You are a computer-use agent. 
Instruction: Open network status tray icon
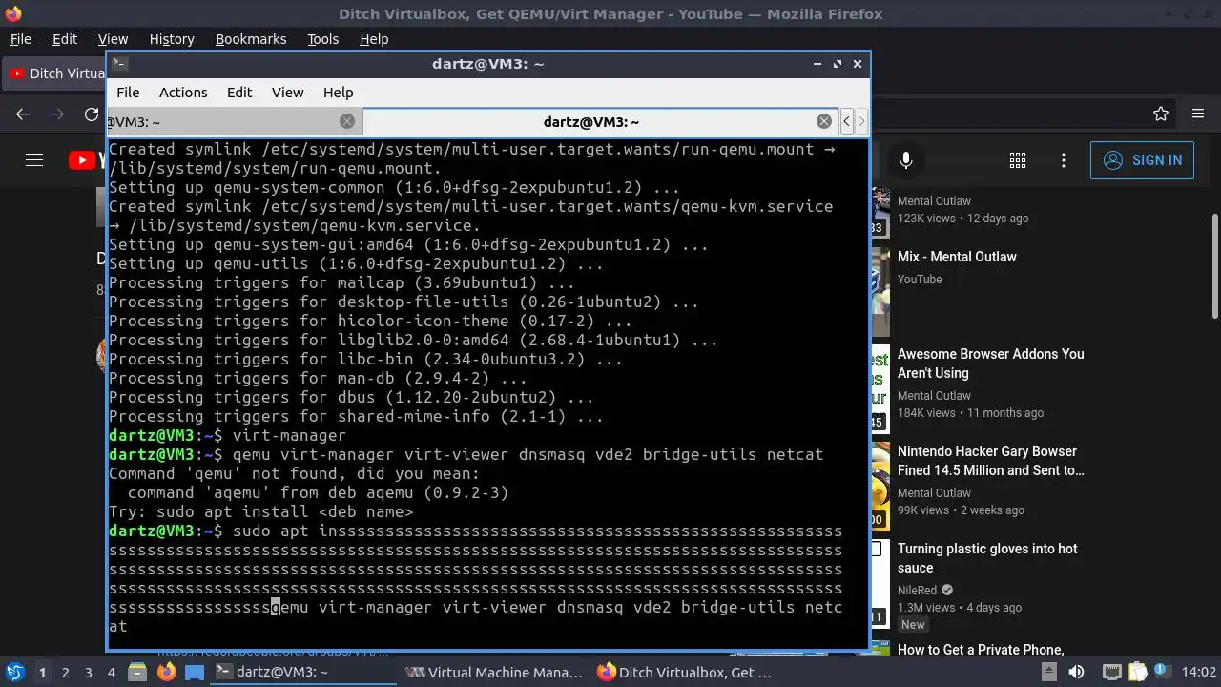(1111, 673)
